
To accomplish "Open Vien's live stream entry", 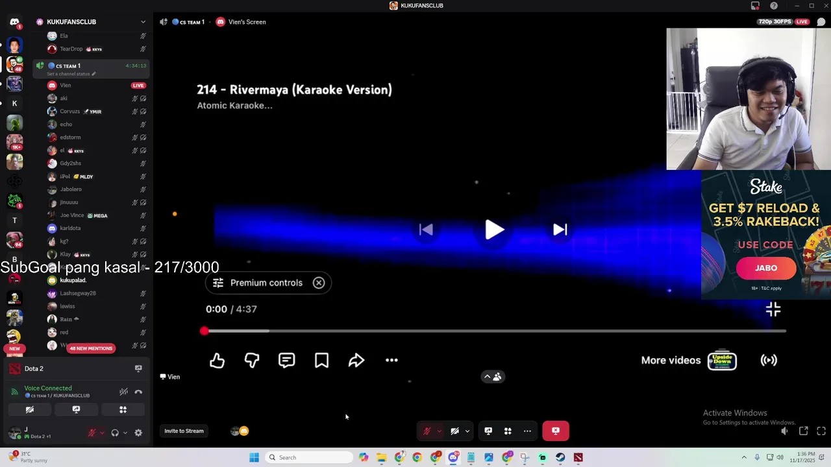I will click(96, 86).
